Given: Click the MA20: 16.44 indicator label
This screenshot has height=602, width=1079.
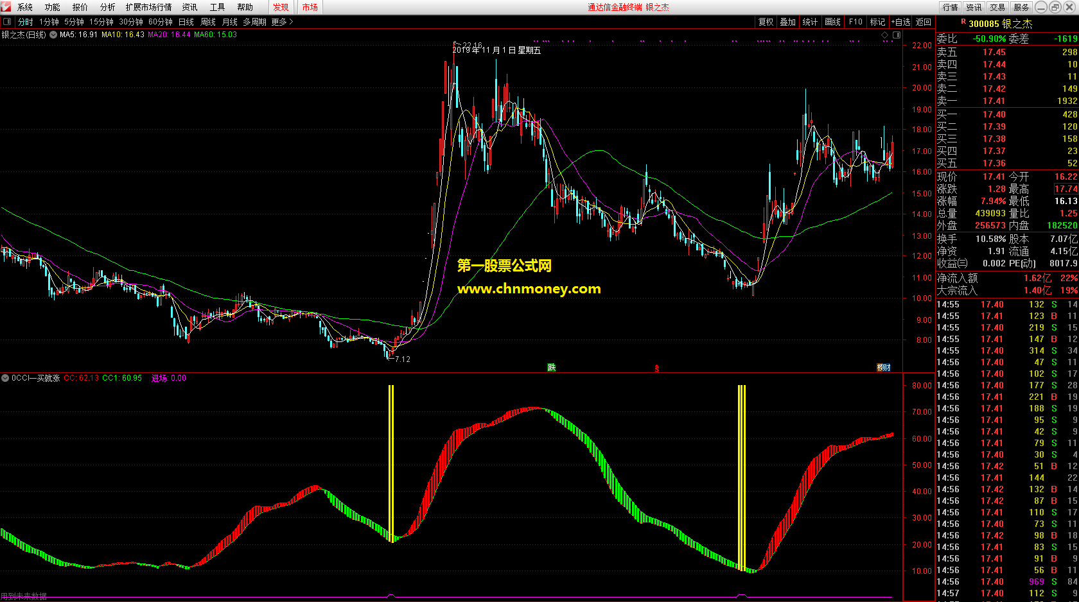Looking at the screenshot, I should click(x=169, y=35).
